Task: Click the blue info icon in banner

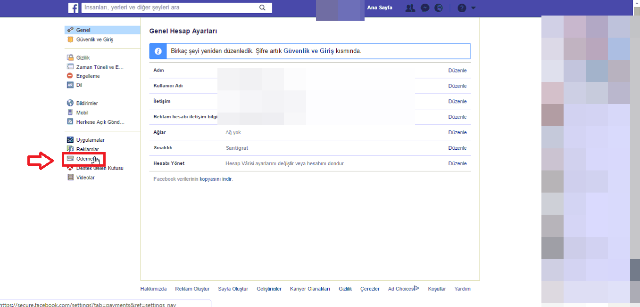Action: (x=158, y=51)
